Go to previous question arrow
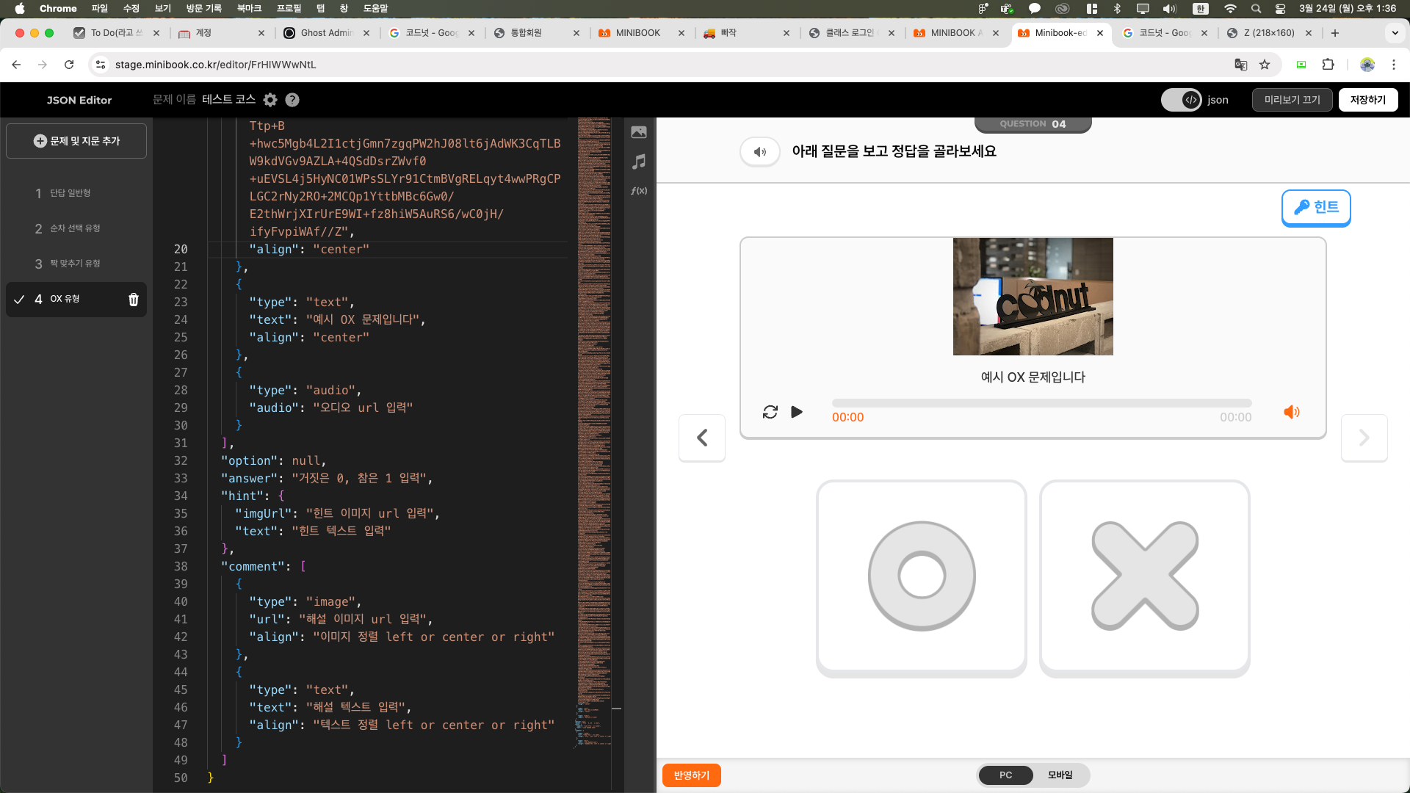 (702, 438)
